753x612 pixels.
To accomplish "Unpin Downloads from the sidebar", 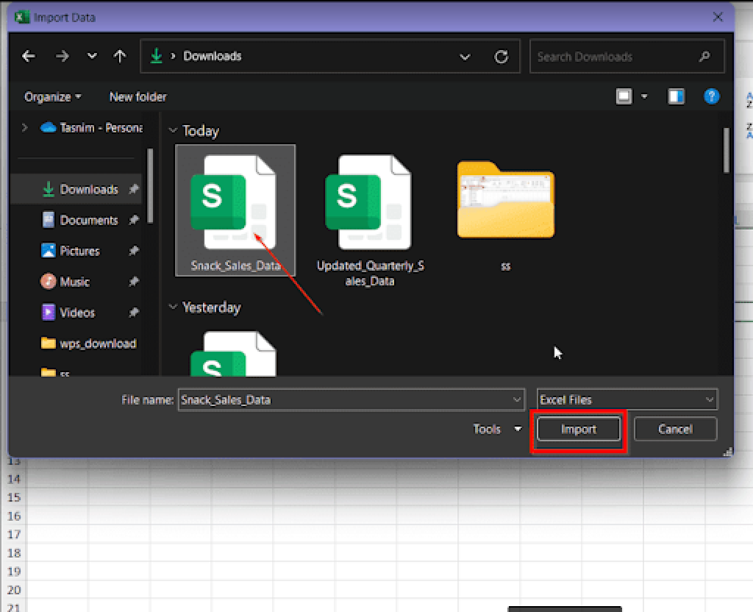I will click(135, 189).
